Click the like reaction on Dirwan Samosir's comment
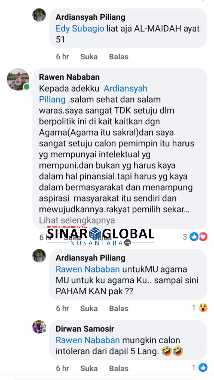 pos(203,368)
